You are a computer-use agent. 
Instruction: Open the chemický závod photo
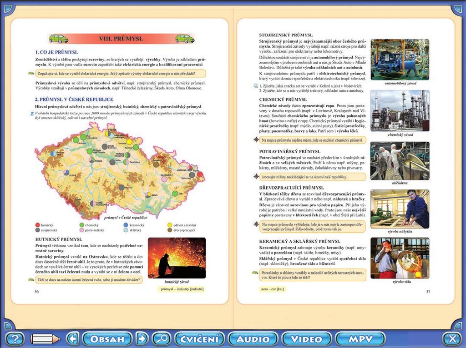point(400,110)
